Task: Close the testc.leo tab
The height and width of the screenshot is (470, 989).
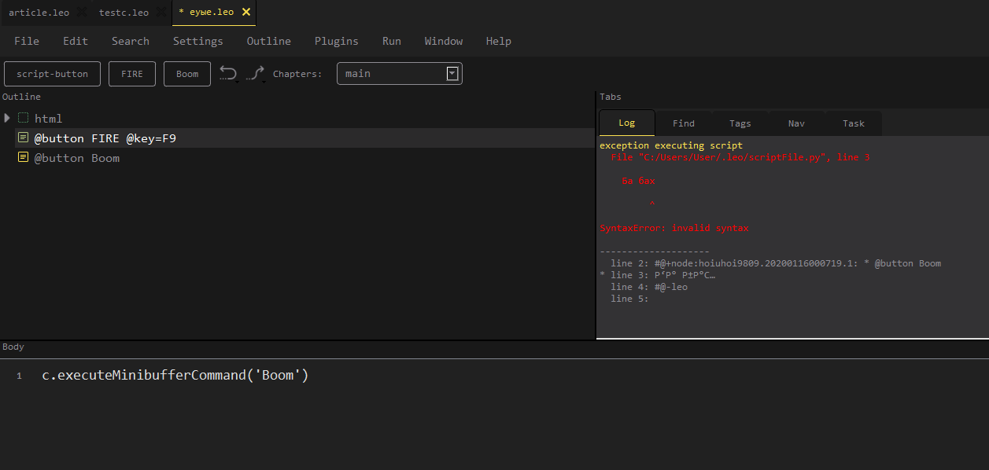Action: 161,13
